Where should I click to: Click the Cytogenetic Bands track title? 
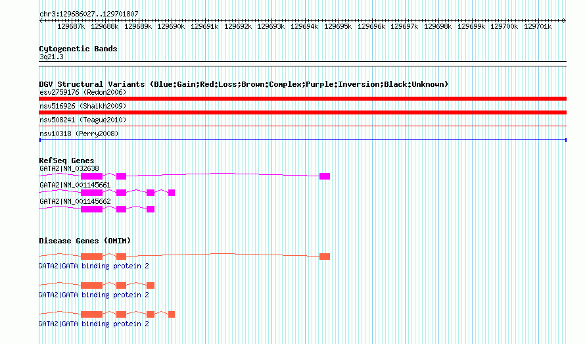point(78,49)
